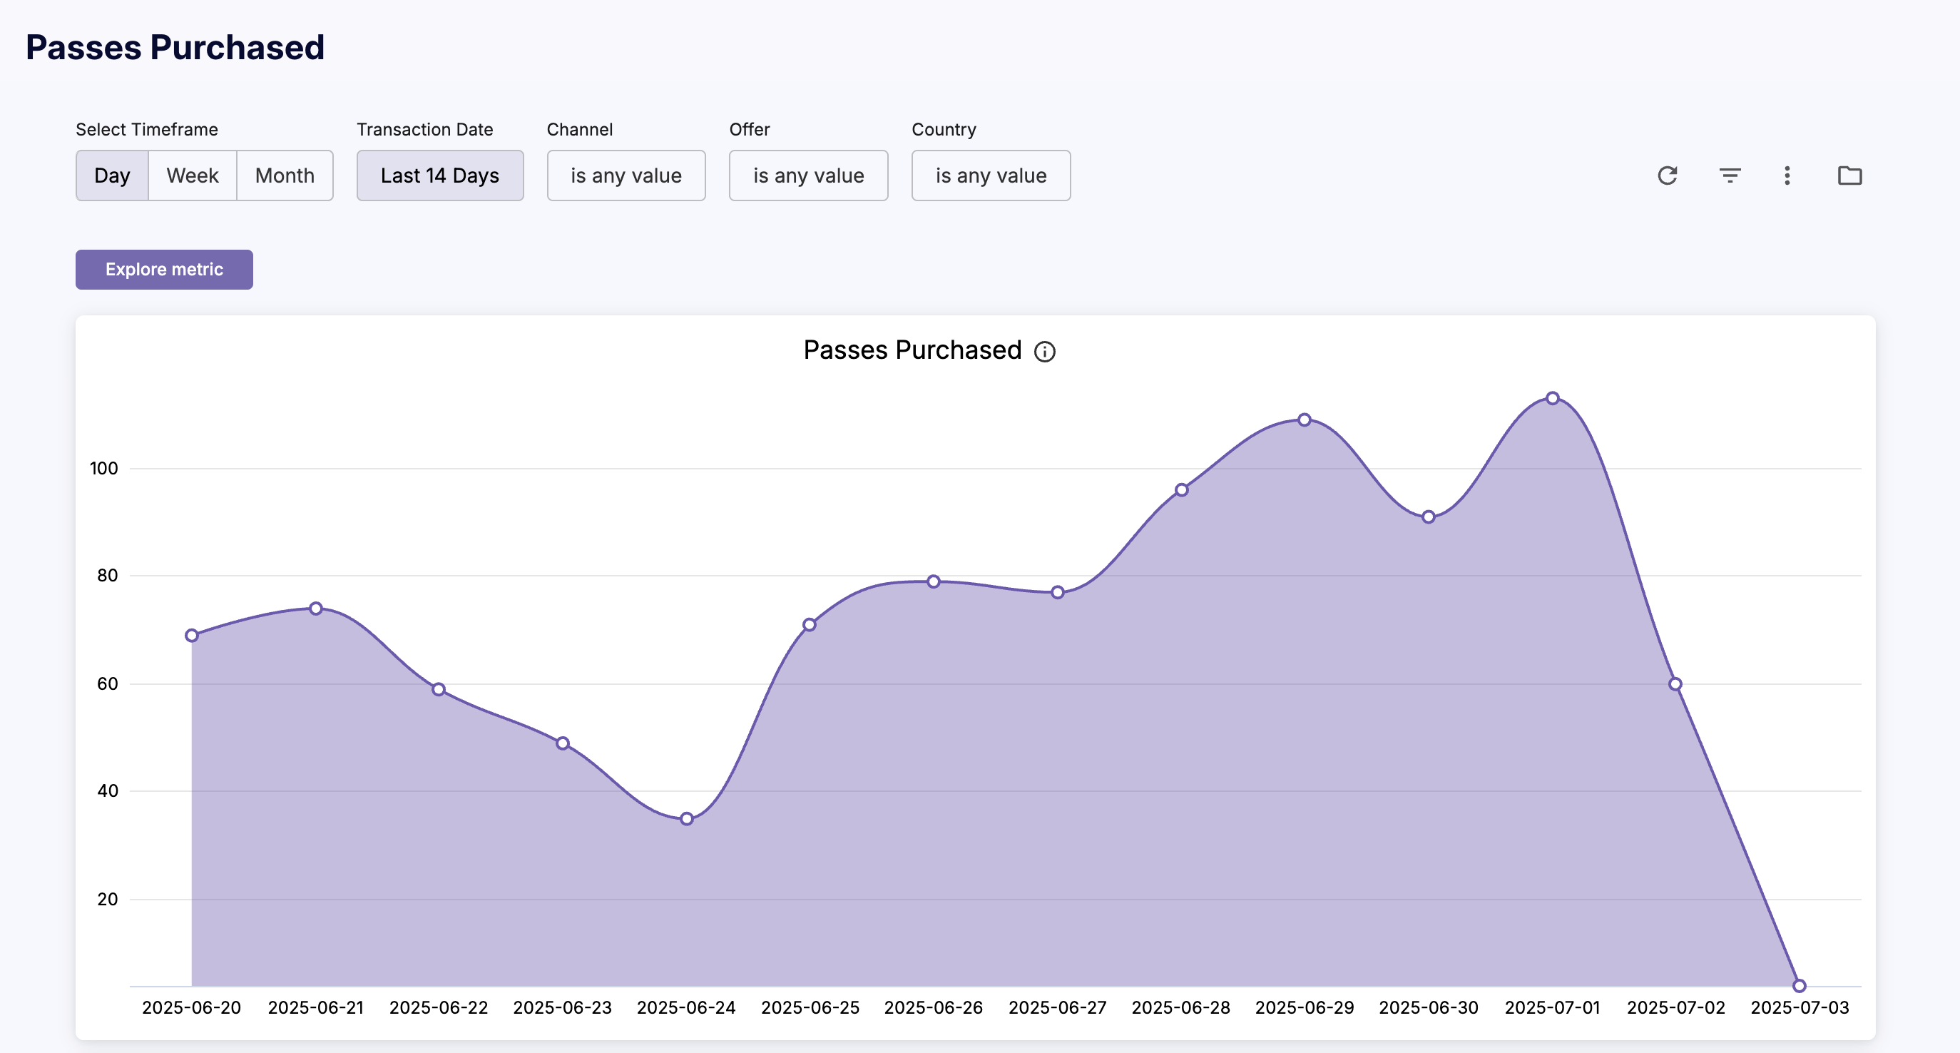Click the x-axis label 2025-06-24
1960x1053 pixels.
click(x=686, y=1007)
